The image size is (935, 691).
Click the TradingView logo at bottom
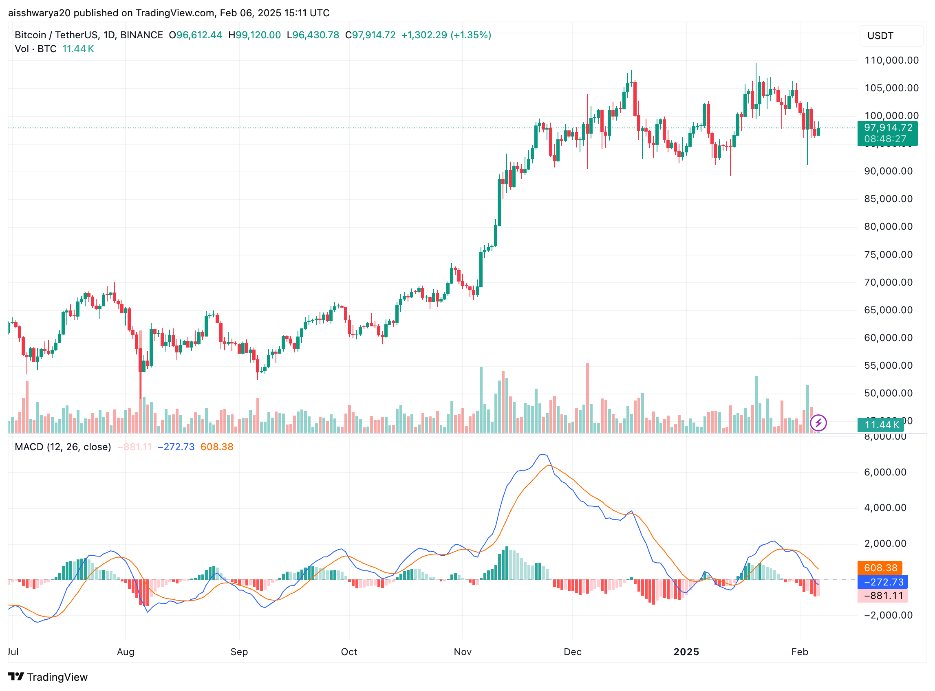[x=48, y=677]
